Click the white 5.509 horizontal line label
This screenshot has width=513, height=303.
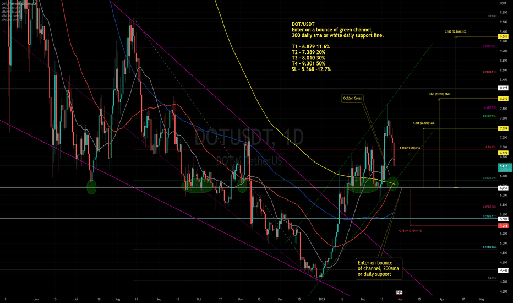pos(503,219)
